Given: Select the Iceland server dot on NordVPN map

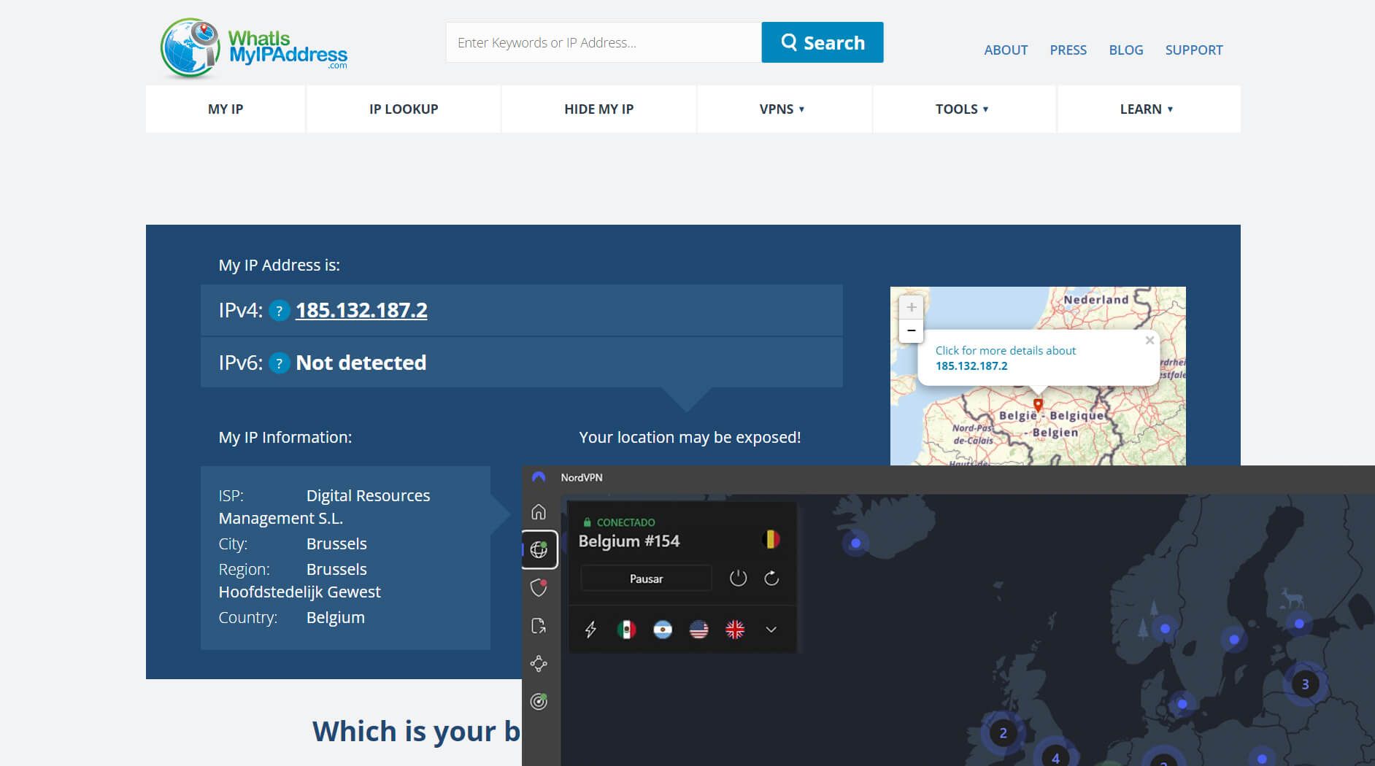Looking at the screenshot, I should click(x=855, y=543).
